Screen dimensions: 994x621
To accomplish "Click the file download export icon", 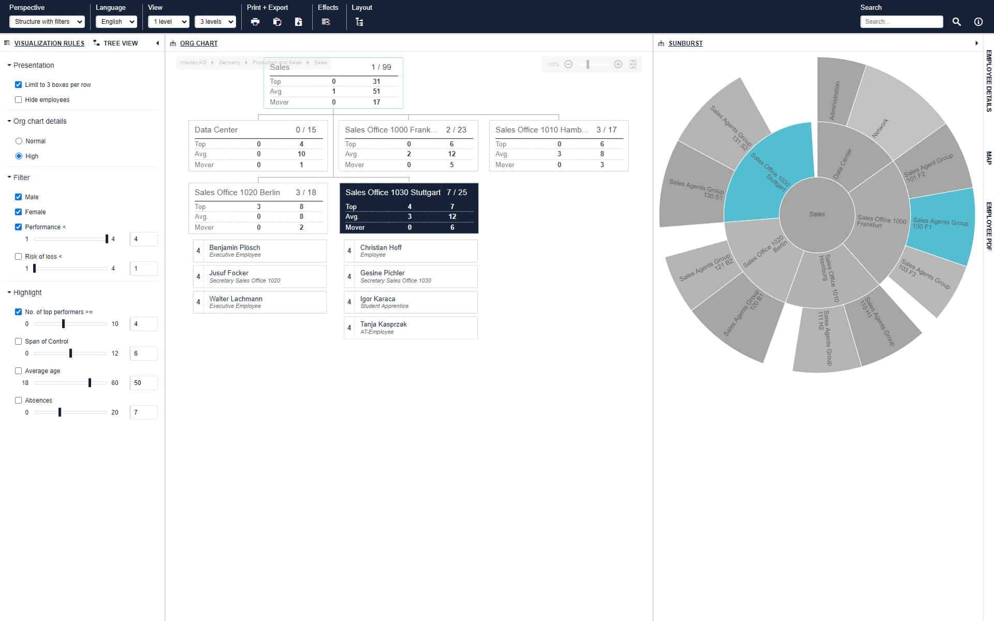I will [x=298, y=22].
